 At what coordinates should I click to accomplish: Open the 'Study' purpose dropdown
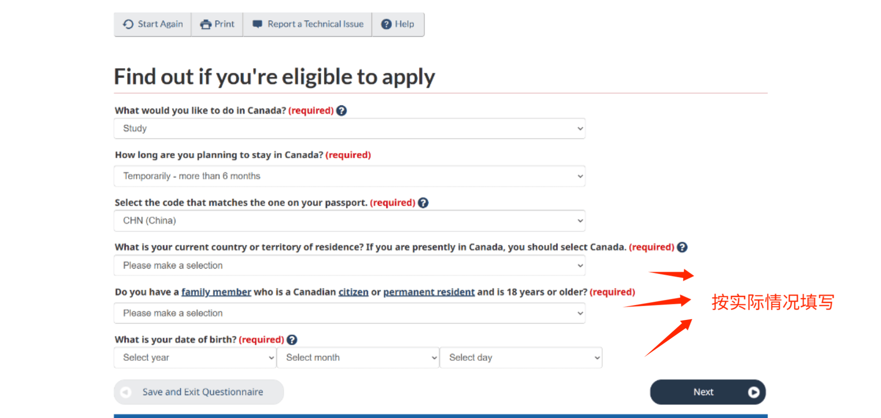click(350, 128)
